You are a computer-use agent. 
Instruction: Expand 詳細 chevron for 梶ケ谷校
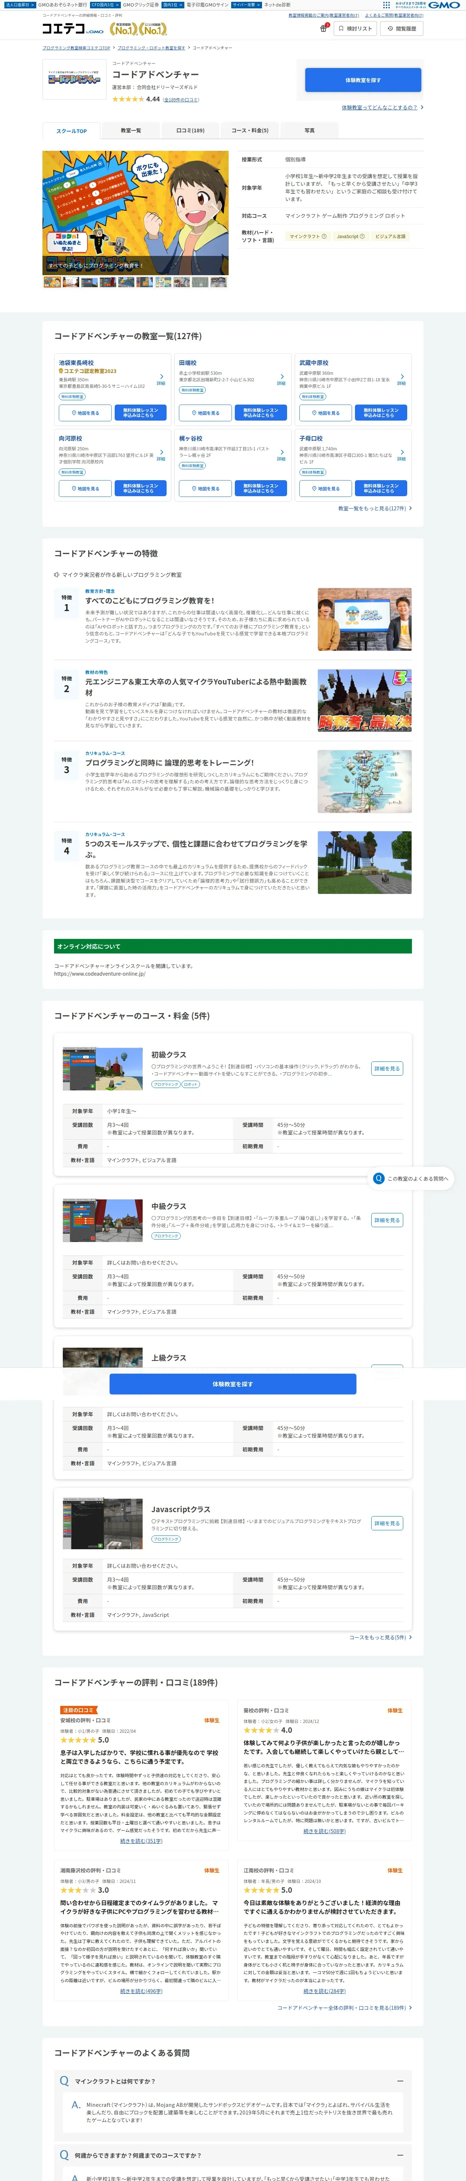click(x=282, y=455)
